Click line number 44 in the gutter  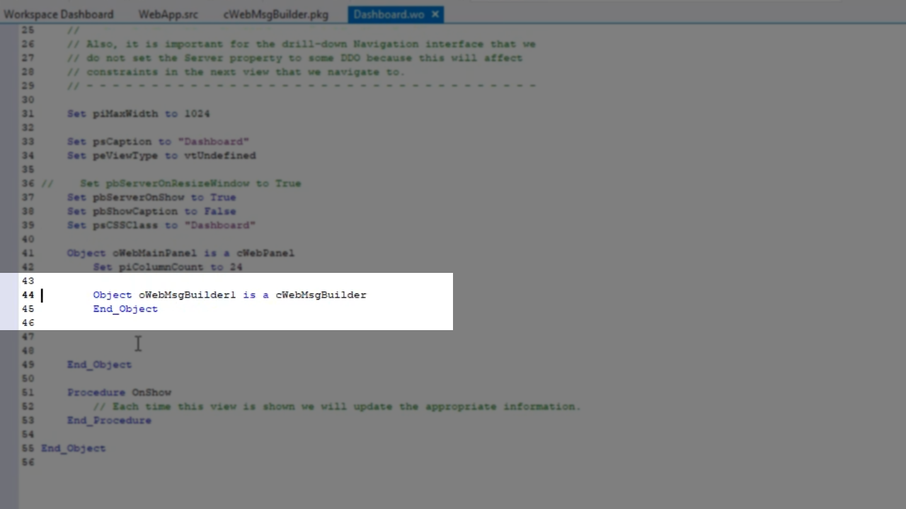(x=28, y=295)
